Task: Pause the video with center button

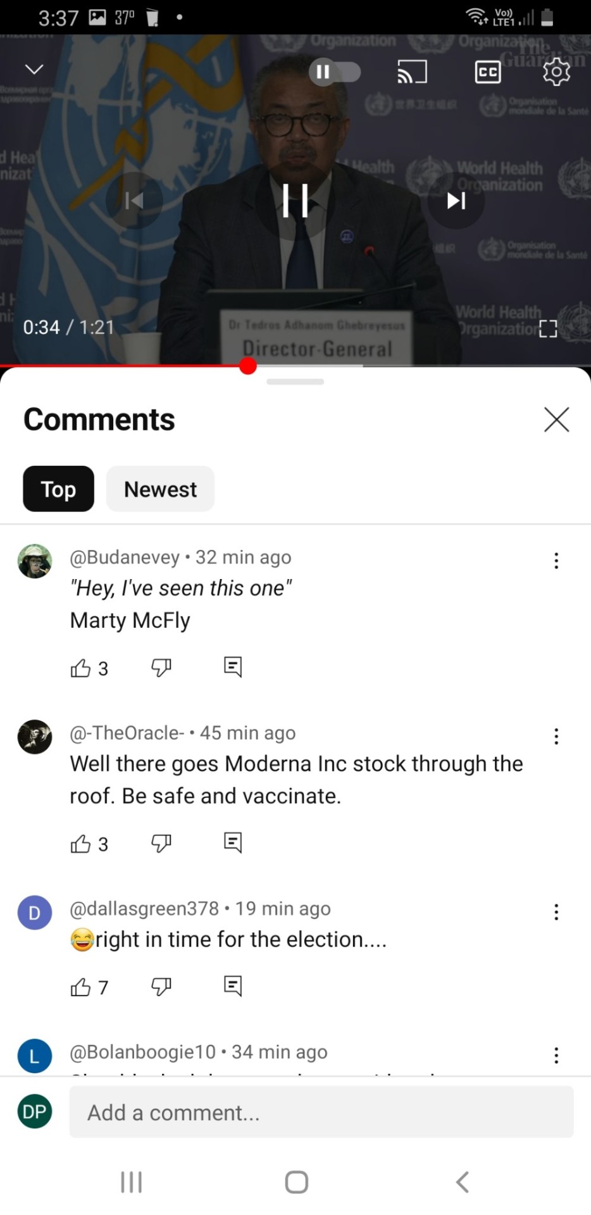Action: 295,201
